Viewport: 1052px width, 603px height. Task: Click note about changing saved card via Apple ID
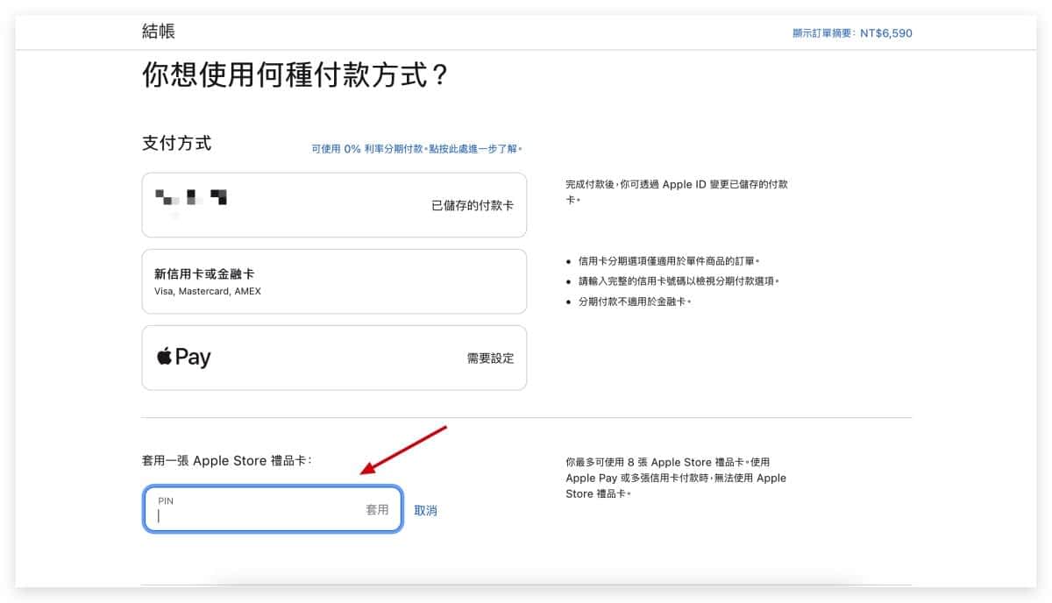(677, 192)
